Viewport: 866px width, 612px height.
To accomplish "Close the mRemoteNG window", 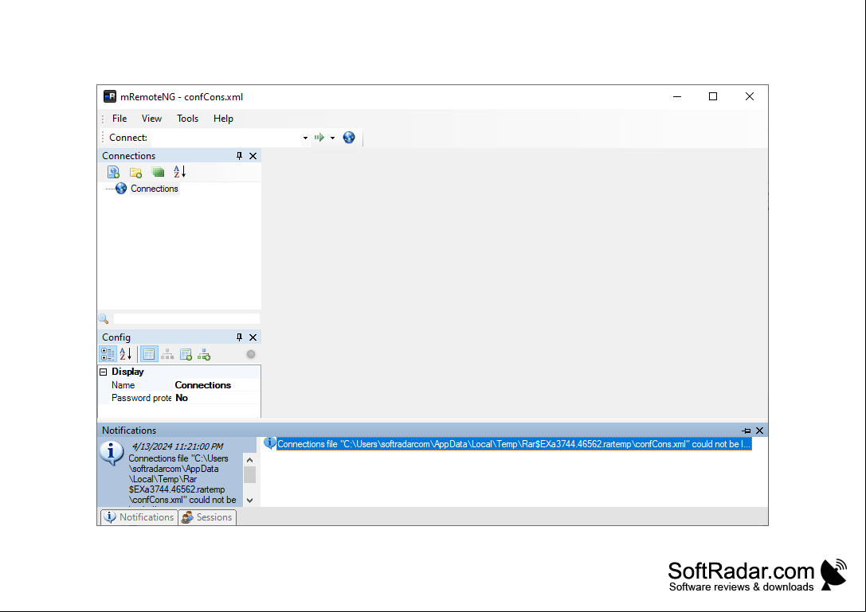I will [750, 96].
